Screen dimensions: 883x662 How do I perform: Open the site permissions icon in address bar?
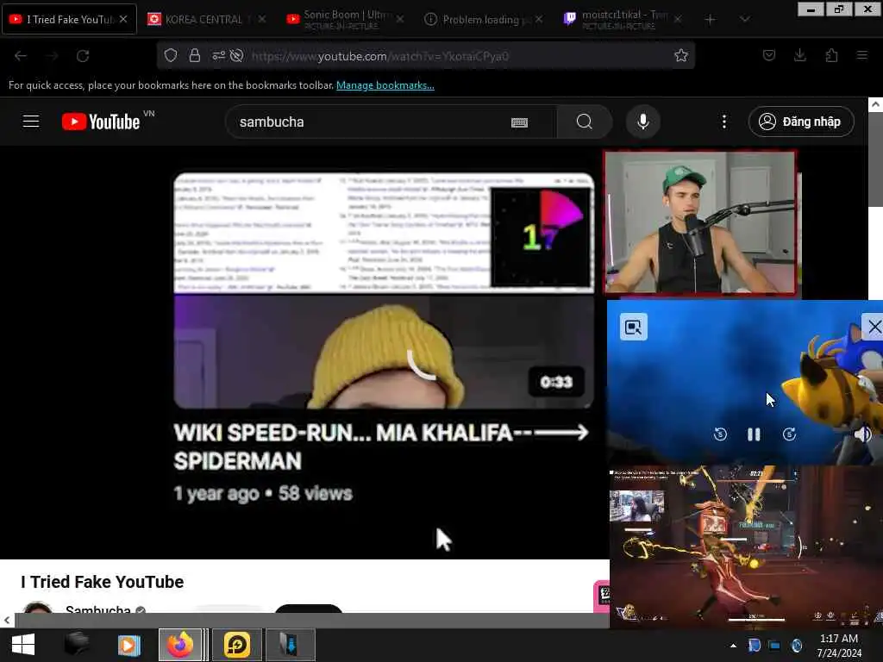(218, 55)
